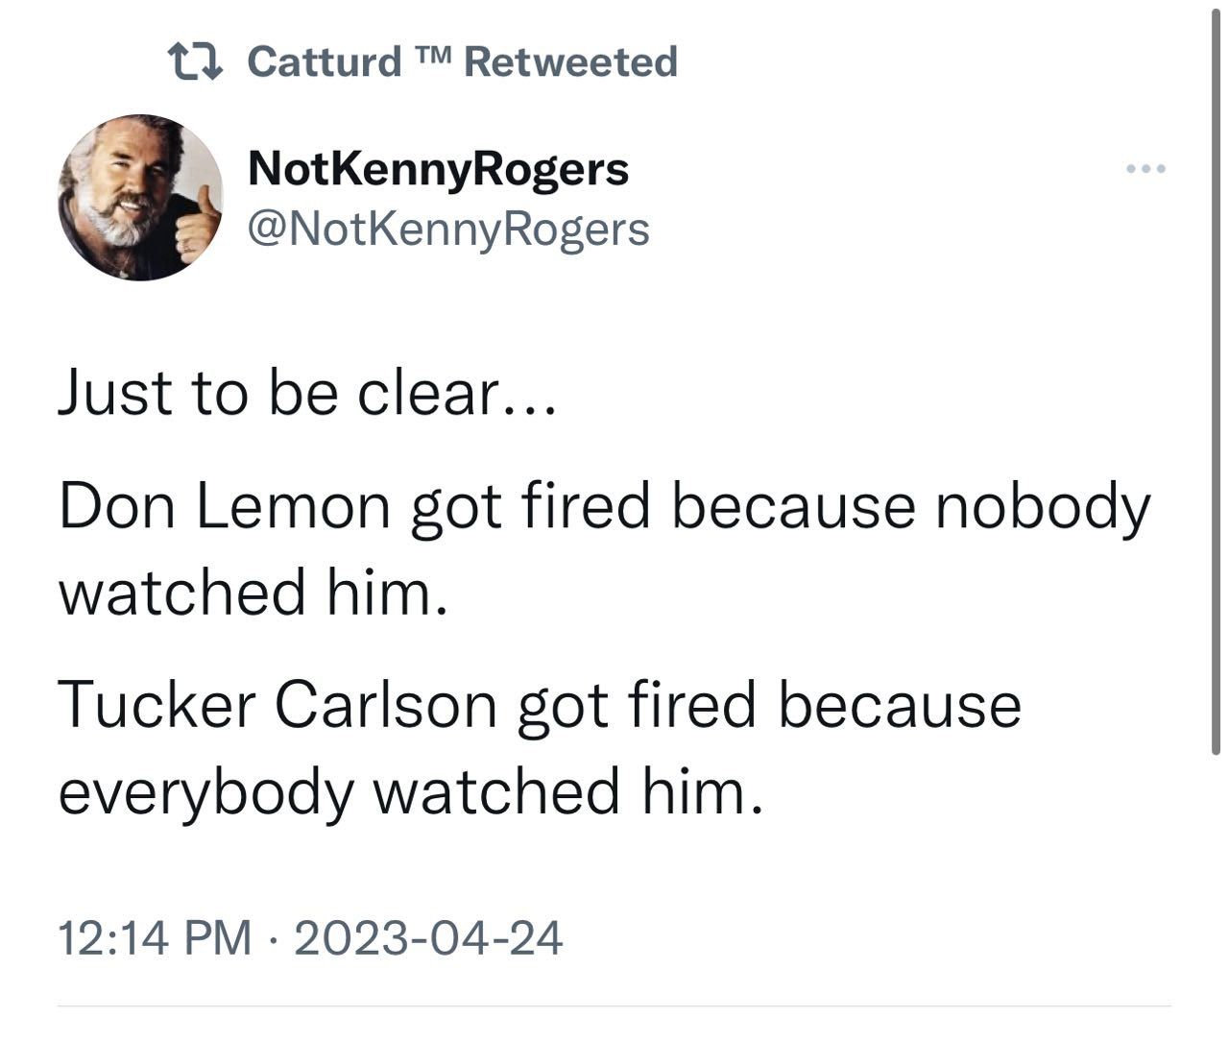
Task: Click the word Retweeted in the header
Action: pos(570,62)
